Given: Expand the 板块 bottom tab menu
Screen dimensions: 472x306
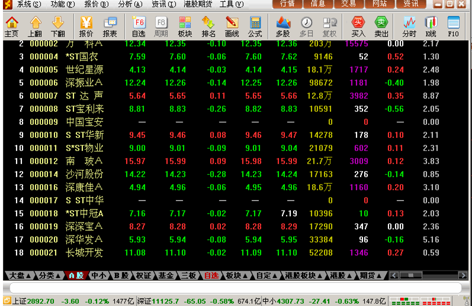Looking at the screenshot, I should click(246, 276).
